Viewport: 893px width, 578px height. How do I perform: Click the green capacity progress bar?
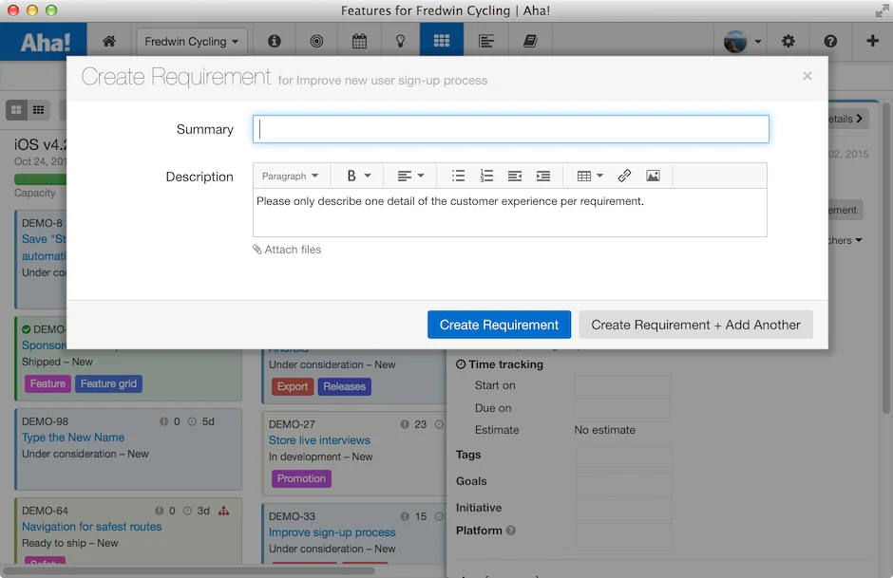pyautogui.click(x=40, y=178)
